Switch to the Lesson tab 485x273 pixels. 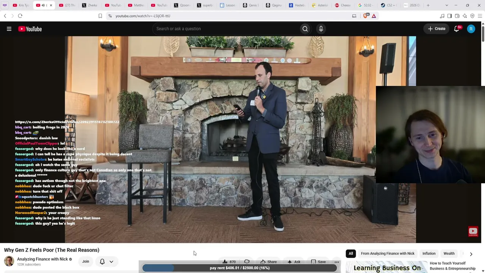tap(227, 5)
